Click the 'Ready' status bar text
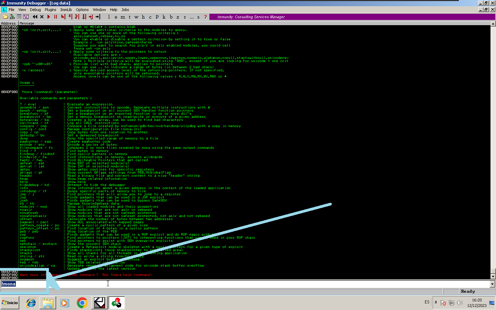 click(x=468, y=291)
